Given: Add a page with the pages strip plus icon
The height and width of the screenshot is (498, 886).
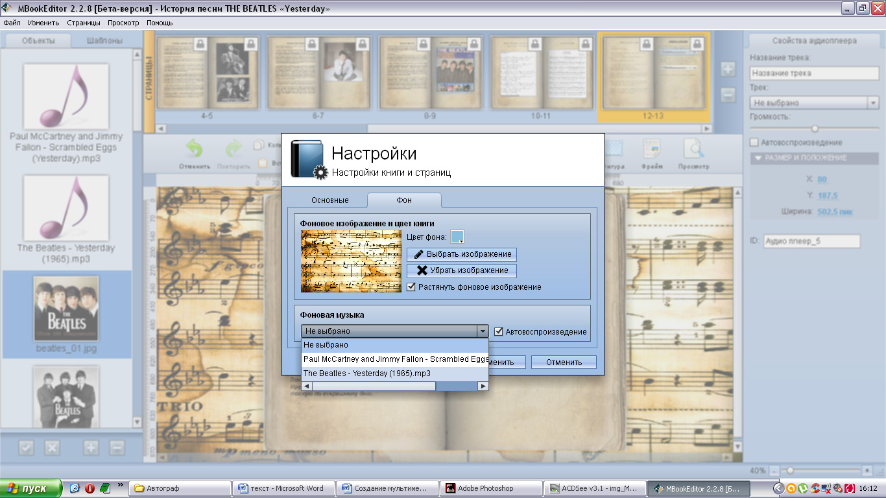Looking at the screenshot, I should pos(728,69).
